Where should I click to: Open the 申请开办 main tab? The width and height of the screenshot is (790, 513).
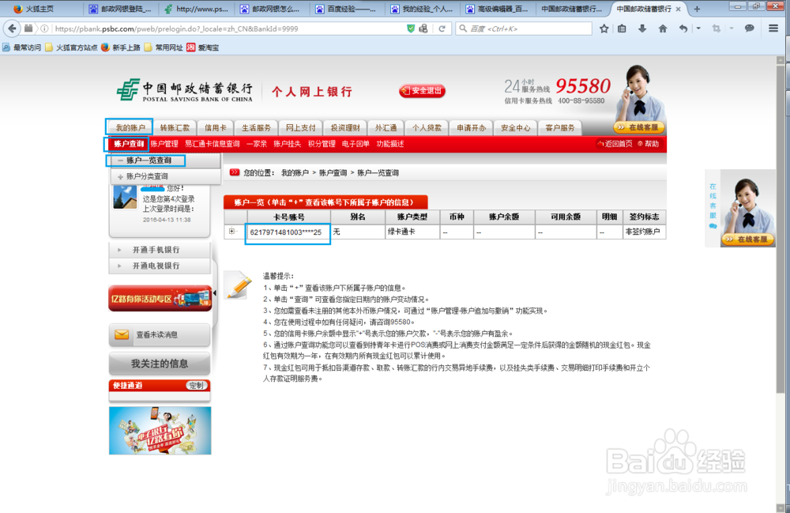[471, 127]
